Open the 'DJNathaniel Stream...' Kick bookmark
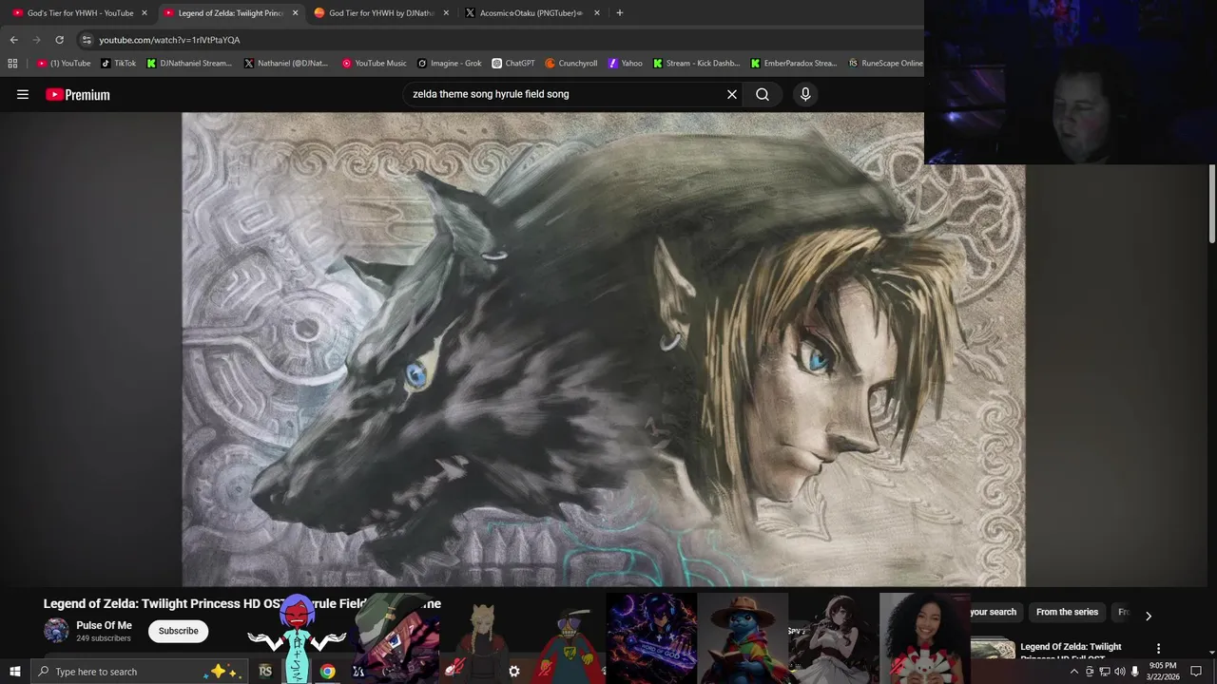Screen dimensions: 1217x684 point(188,64)
